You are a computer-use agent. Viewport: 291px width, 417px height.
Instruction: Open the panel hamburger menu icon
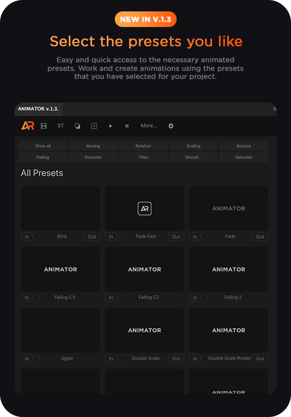pos(275,109)
